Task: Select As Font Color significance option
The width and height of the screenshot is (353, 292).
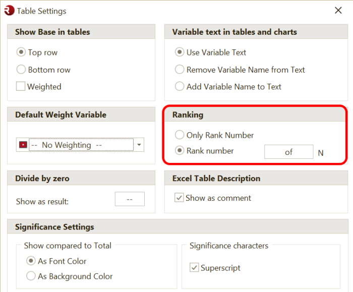Action: pyautogui.click(x=31, y=261)
